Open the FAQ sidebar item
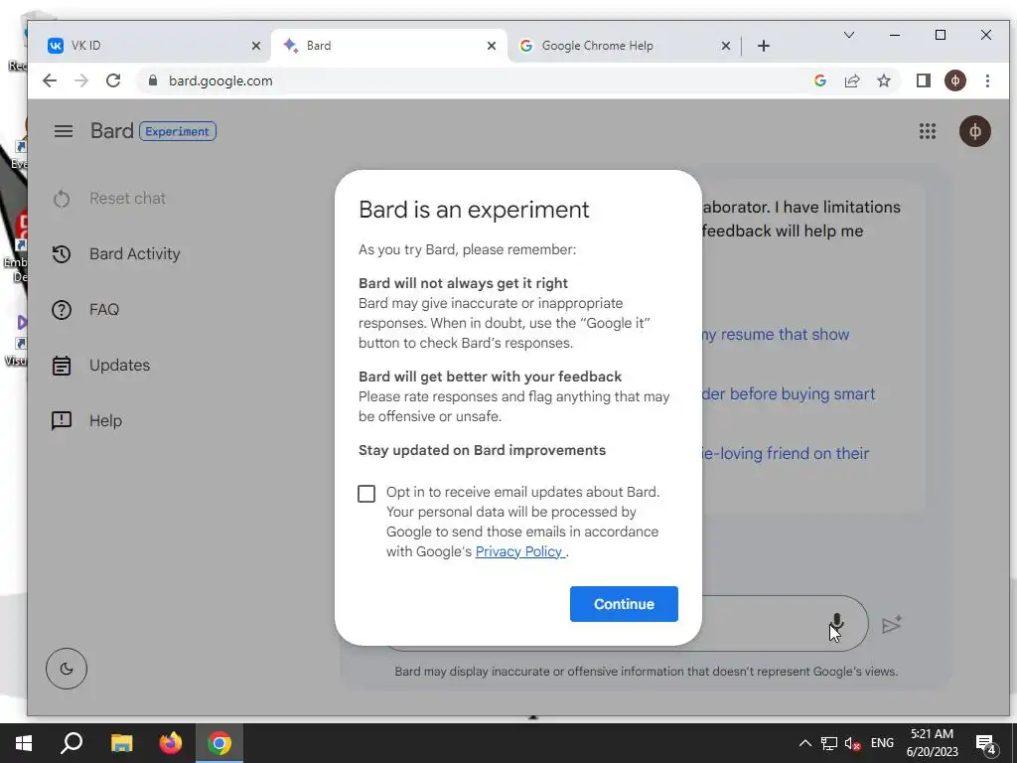 (x=86, y=310)
